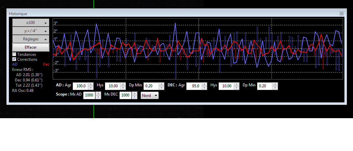
Task: Click the blue AD legend label
Action: click(14, 64)
